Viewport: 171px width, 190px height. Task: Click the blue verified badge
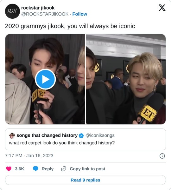point(81,135)
